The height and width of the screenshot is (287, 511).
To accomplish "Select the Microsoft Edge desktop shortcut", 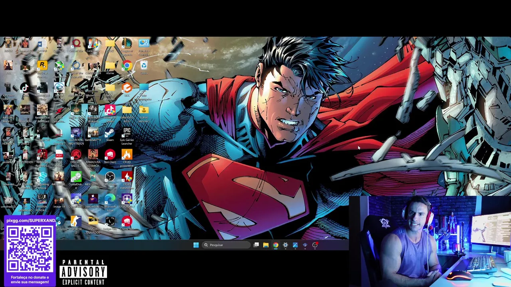I will tap(110, 202).
